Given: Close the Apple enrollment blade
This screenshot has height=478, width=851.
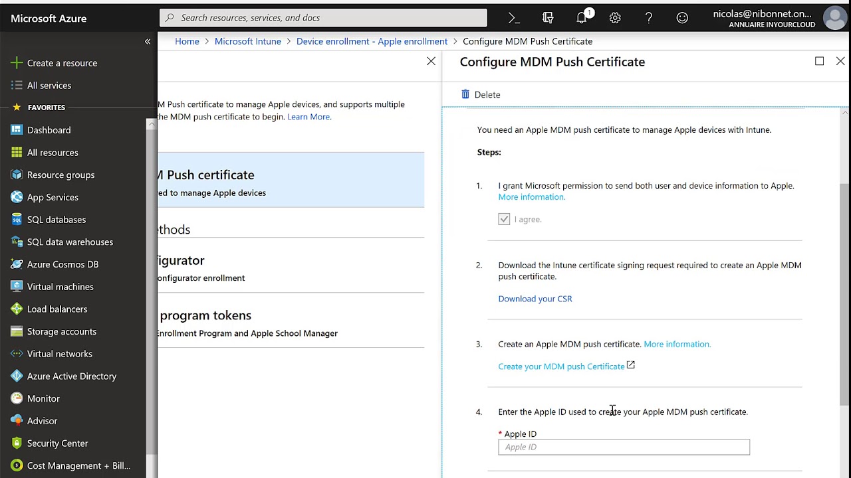Looking at the screenshot, I should tap(431, 62).
